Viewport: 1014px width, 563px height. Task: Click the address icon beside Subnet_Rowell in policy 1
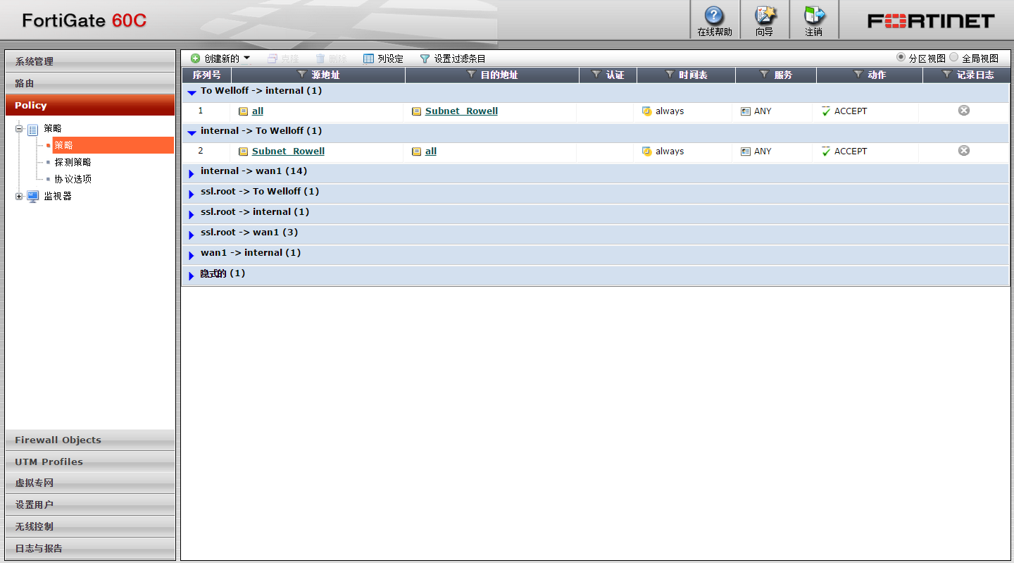tap(417, 111)
